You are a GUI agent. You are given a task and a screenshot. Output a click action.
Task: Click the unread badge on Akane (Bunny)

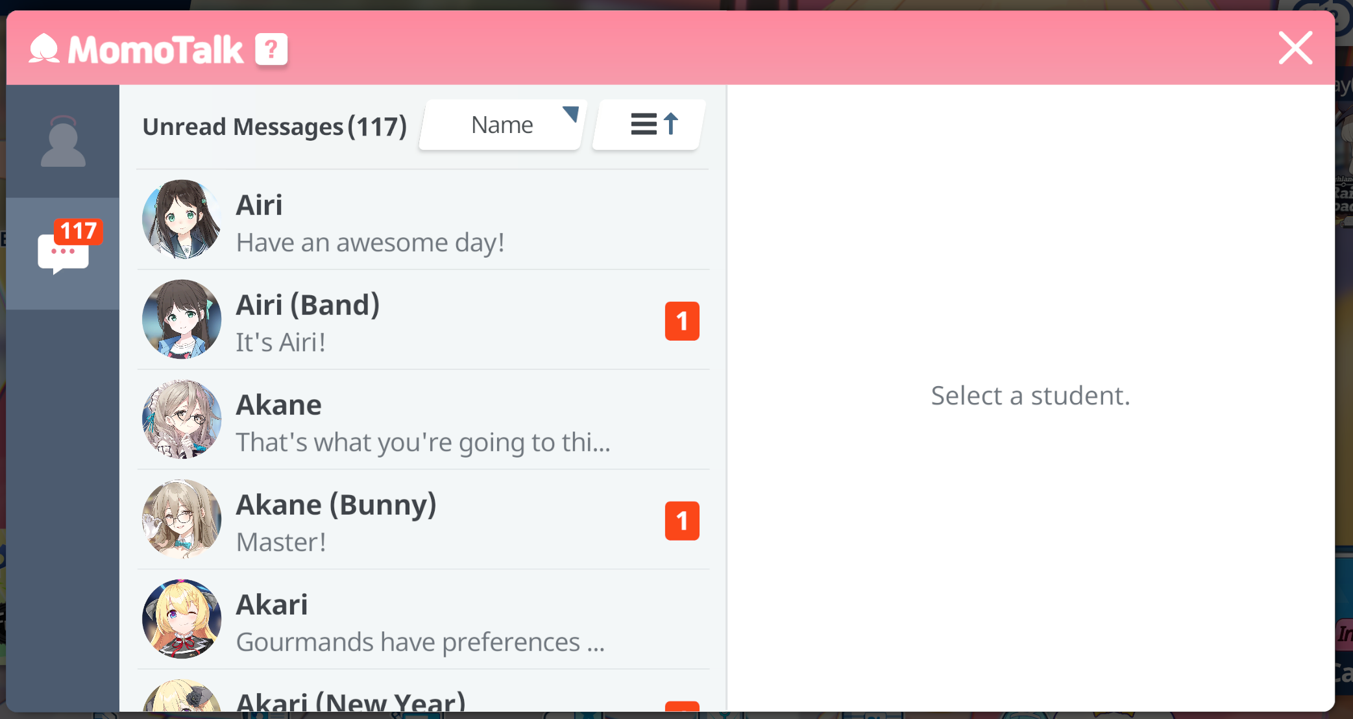click(682, 520)
